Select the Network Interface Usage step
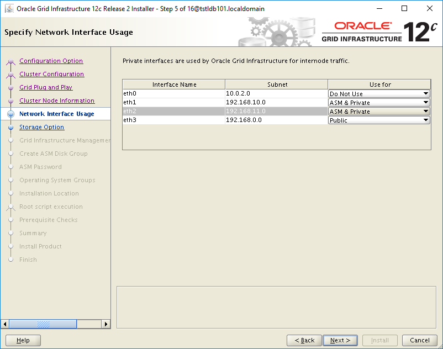 pyautogui.click(x=57, y=114)
